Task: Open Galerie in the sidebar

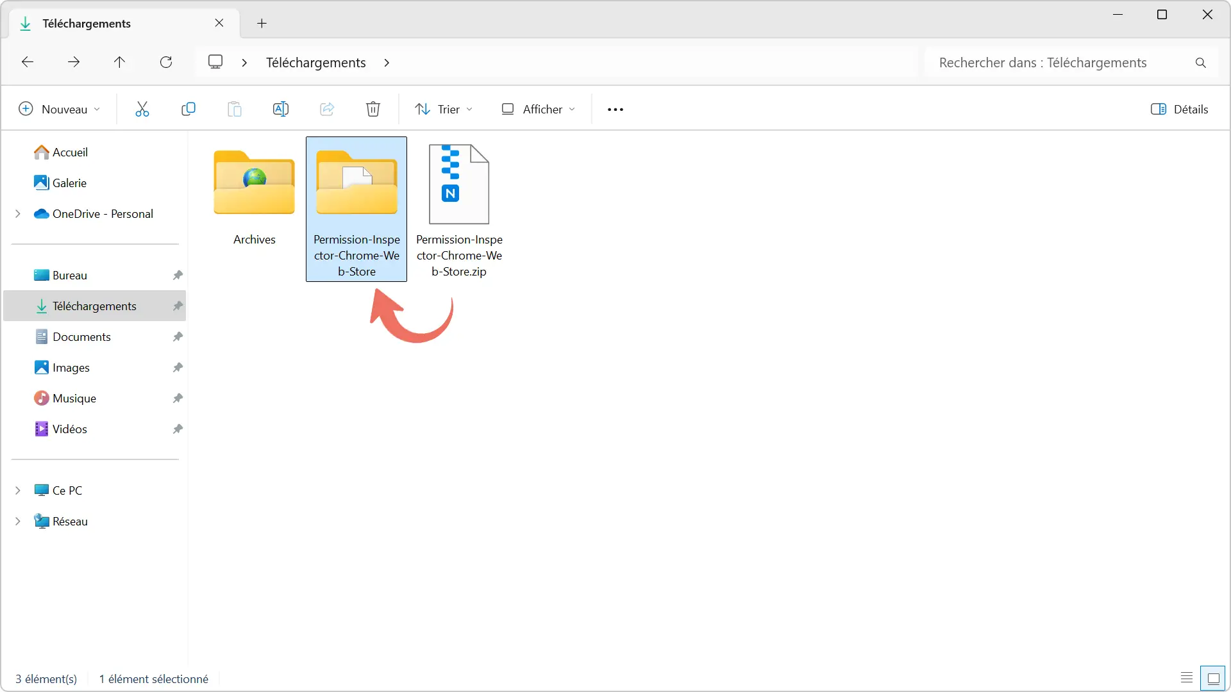Action: tap(60, 183)
